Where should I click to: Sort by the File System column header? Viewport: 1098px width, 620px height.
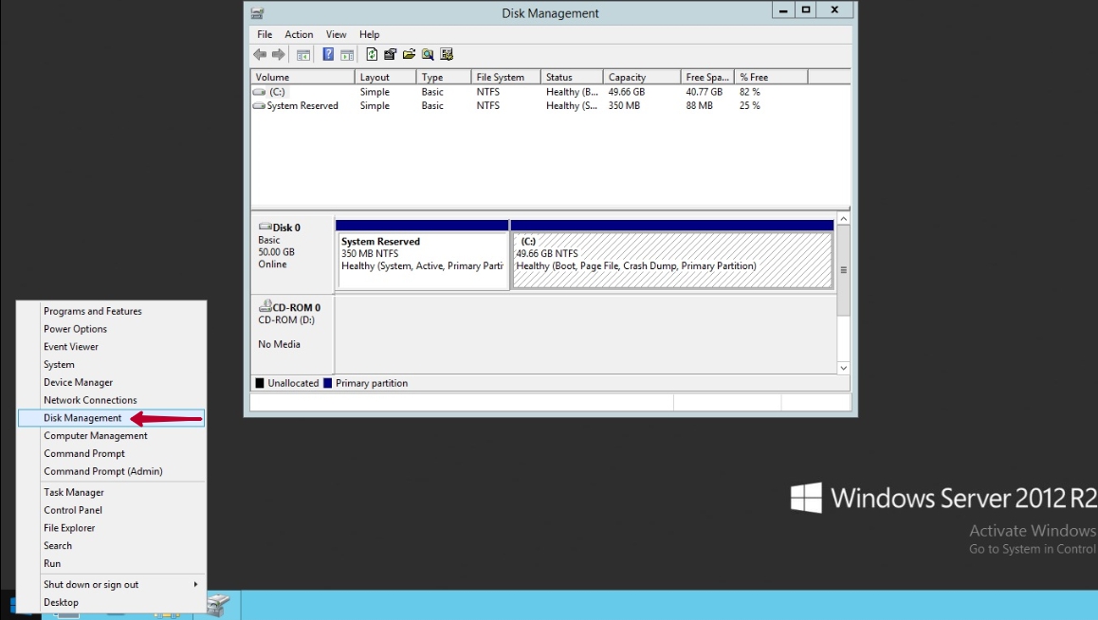pyautogui.click(x=500, y=77)
